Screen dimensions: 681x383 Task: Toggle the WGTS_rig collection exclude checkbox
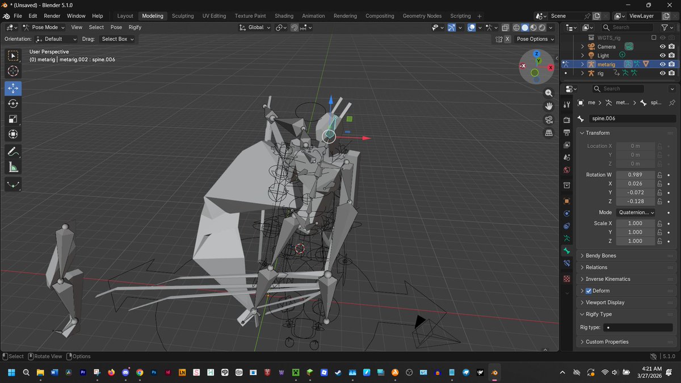pos(654,37)
